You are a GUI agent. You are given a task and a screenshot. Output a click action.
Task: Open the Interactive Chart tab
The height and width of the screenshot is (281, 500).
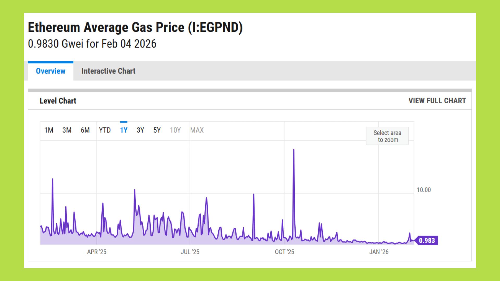[108, 71]
